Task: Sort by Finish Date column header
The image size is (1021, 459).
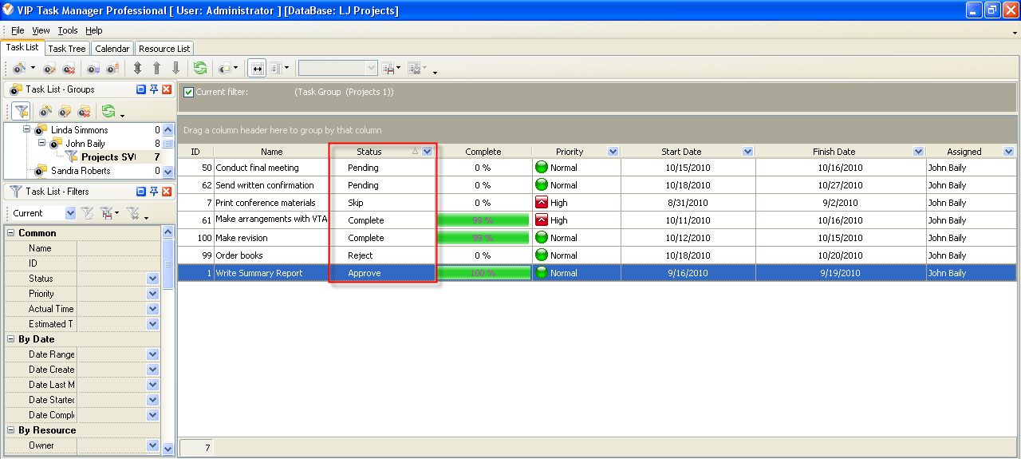Action: click(834, 152)
